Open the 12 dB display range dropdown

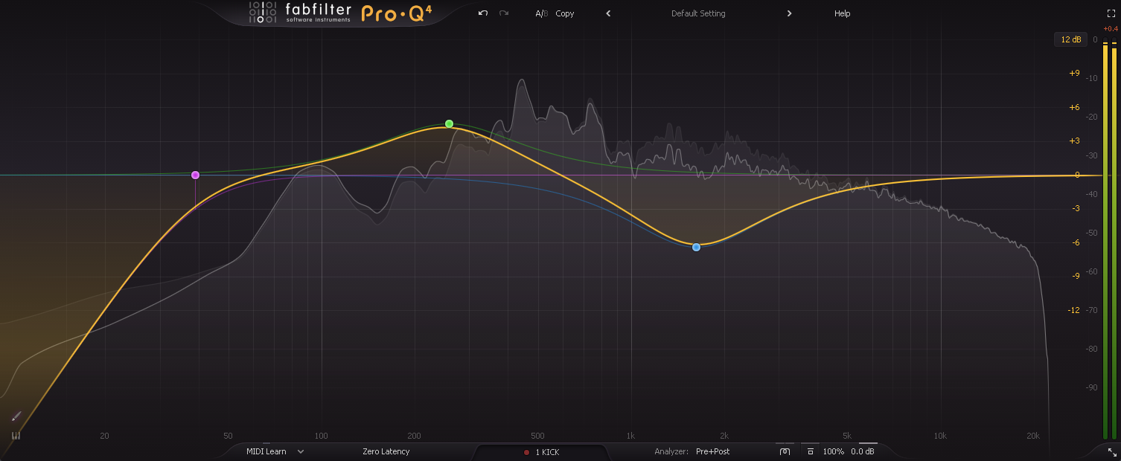(1070, 39)
